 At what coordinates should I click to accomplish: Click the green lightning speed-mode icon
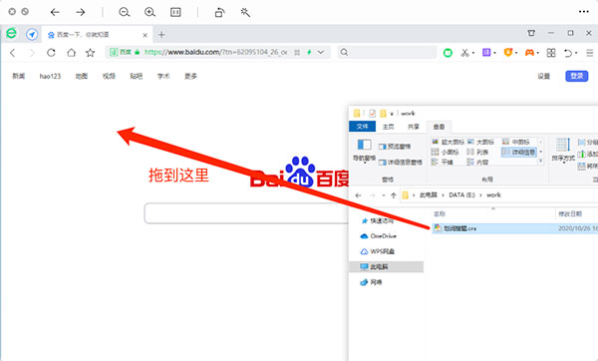point(309,52)
